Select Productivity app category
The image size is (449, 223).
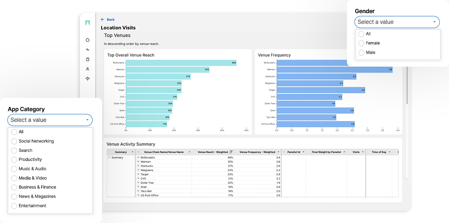[x=14, y=160]
